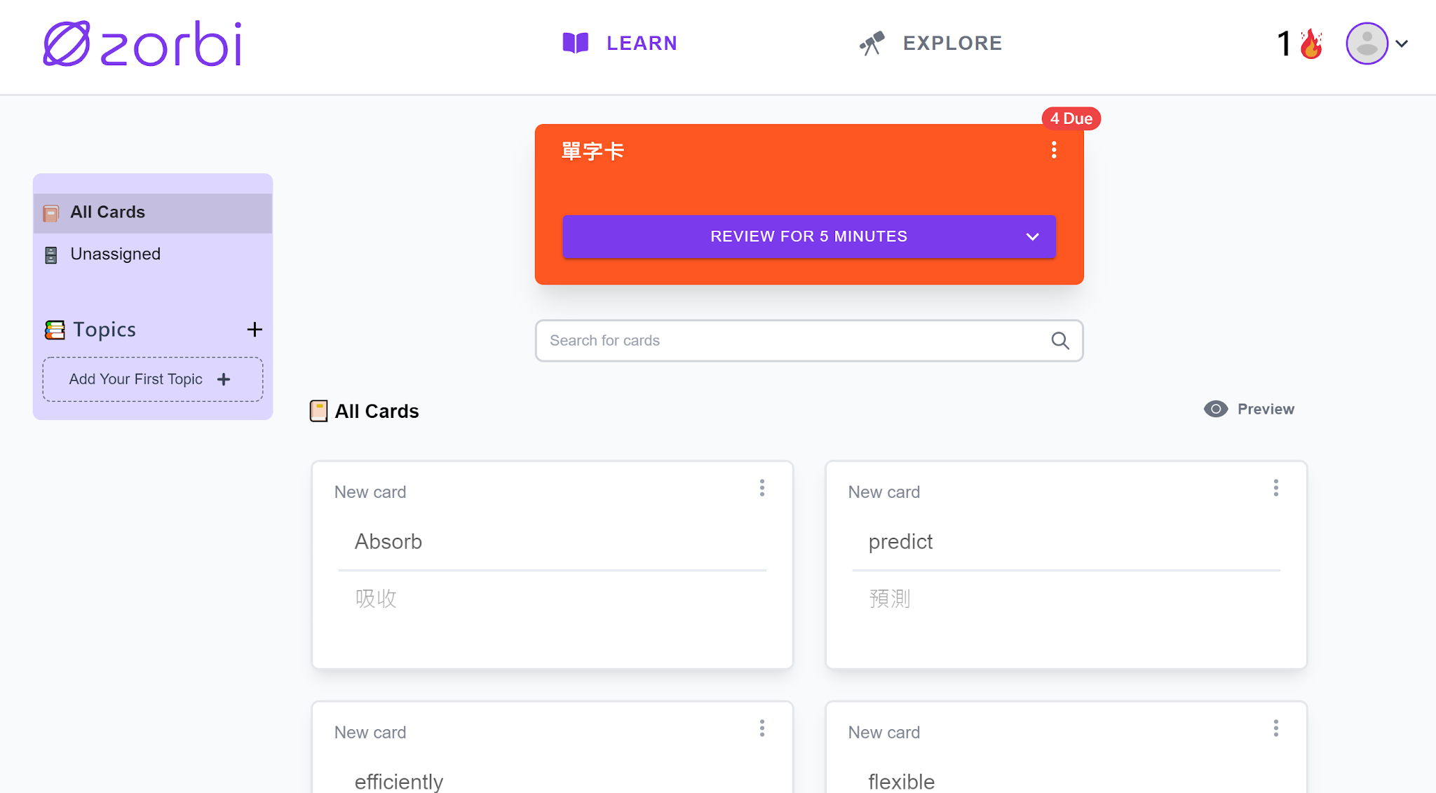Click the Unassigned deck icon
1436x793 pixels.
tap(51, 255)
